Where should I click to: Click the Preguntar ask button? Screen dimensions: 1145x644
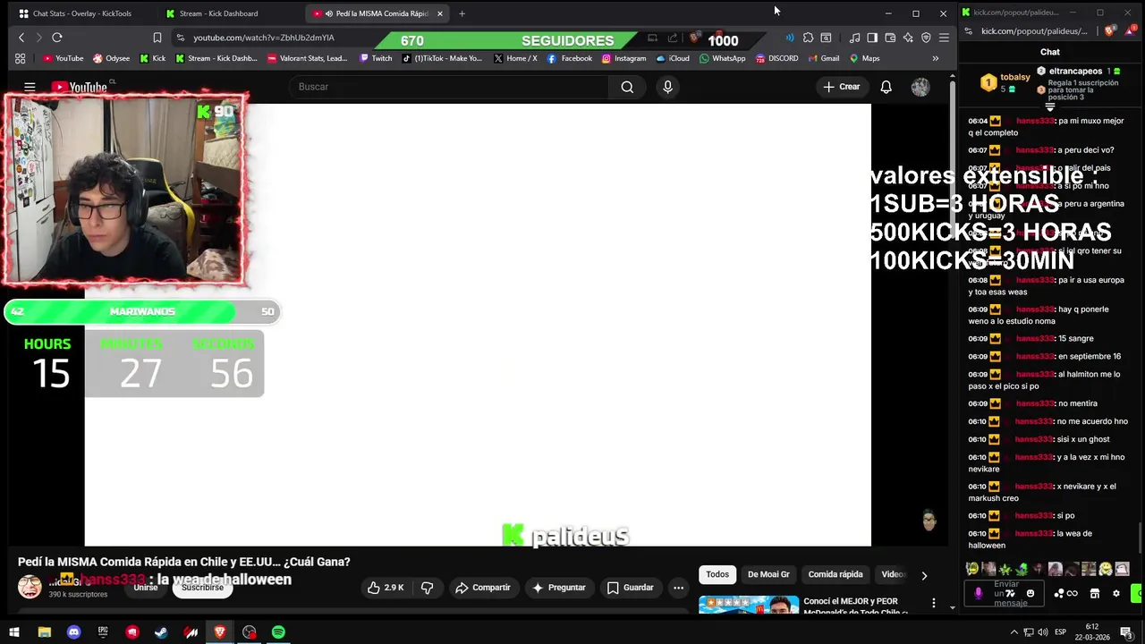click(x=558, y=588)
